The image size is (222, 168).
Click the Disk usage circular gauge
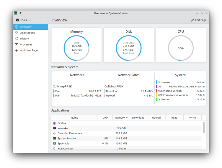(128, 48)
